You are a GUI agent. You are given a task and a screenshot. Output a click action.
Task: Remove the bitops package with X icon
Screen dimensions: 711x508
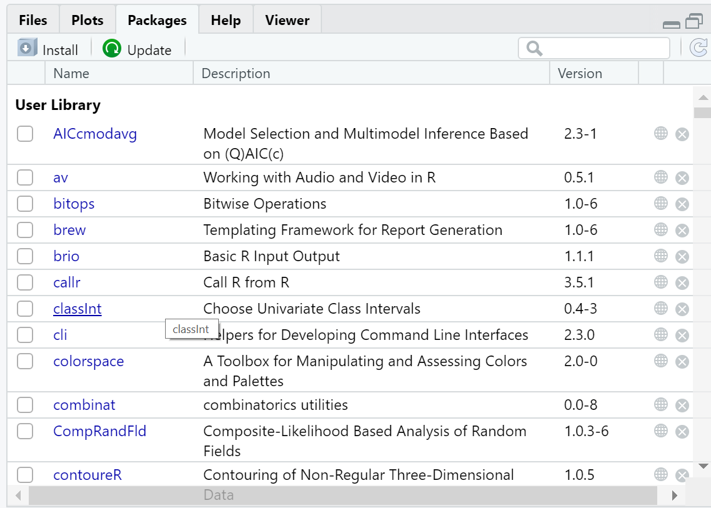(x=682, y=204)
